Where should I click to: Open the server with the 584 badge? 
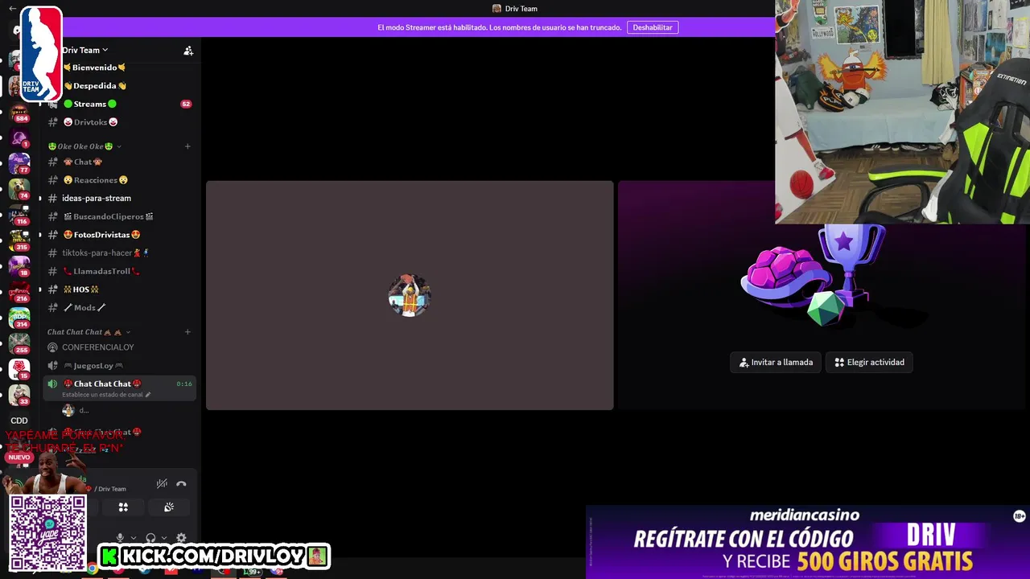(x=19, y=112)
